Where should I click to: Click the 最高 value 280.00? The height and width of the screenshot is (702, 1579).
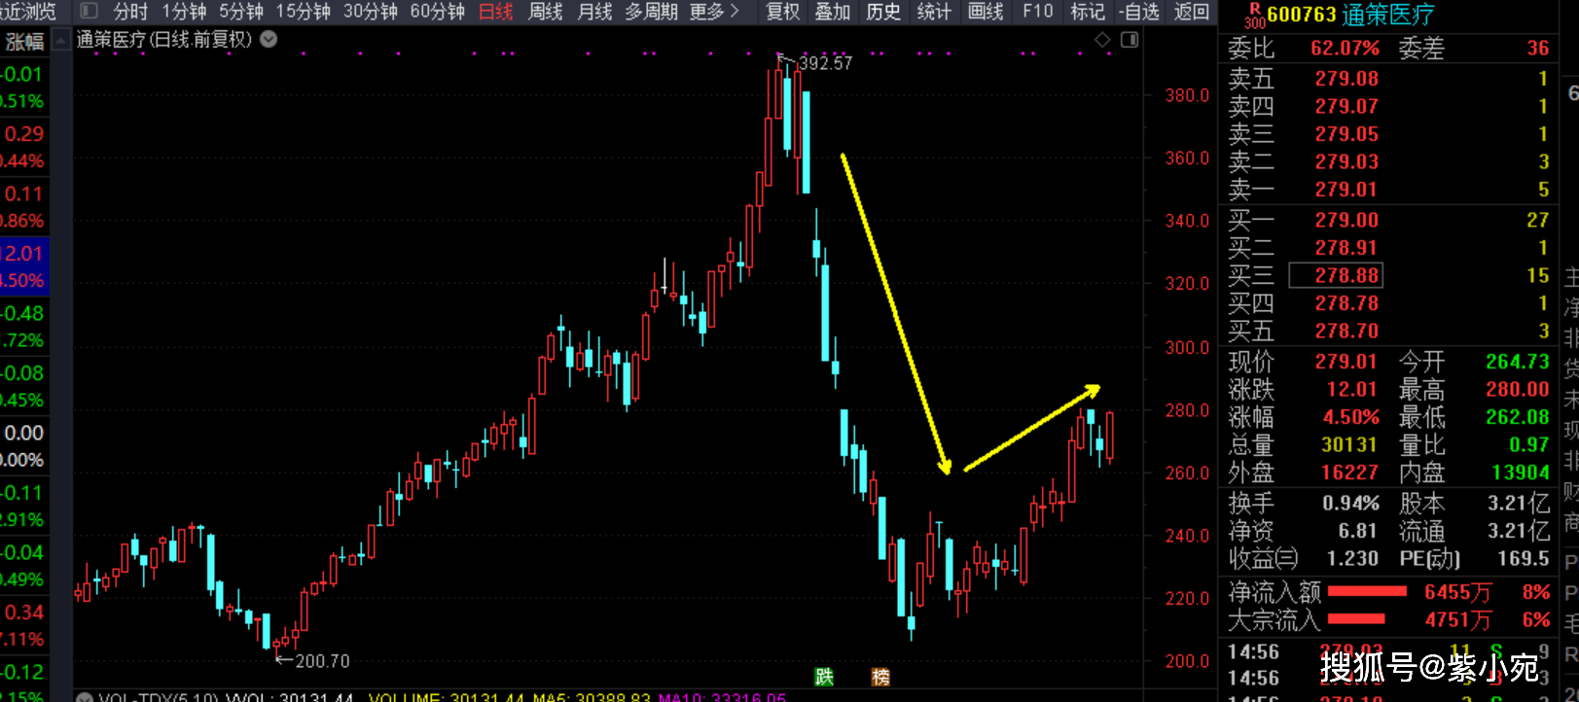point(1517,390)
